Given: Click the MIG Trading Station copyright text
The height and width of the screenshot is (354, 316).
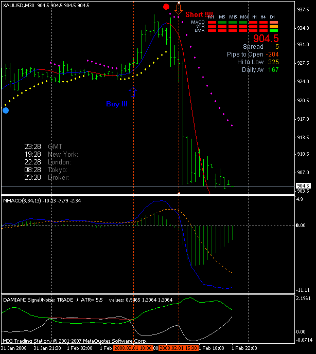Looking at the screenshot, I should click(x=75, y=341).
